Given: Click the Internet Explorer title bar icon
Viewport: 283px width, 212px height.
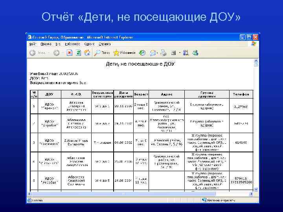Looking at the screenshot, I should coord(29,37).
